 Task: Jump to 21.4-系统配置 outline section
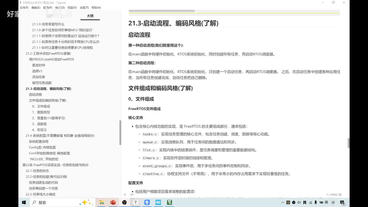60,136
